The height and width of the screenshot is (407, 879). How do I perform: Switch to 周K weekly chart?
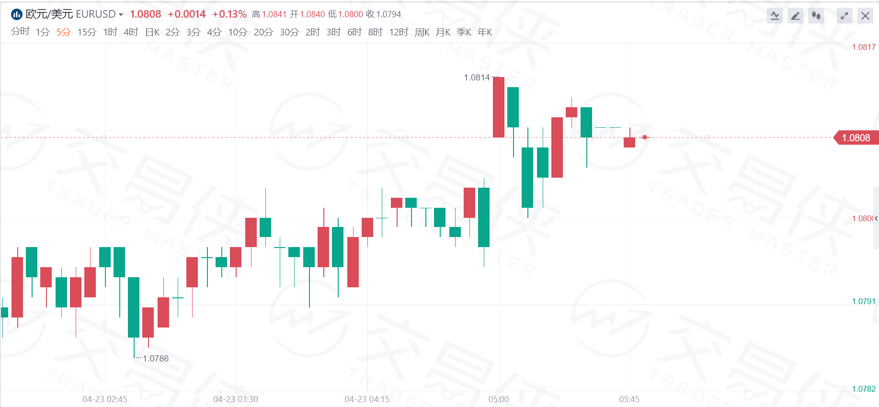[x=422, y=32]
